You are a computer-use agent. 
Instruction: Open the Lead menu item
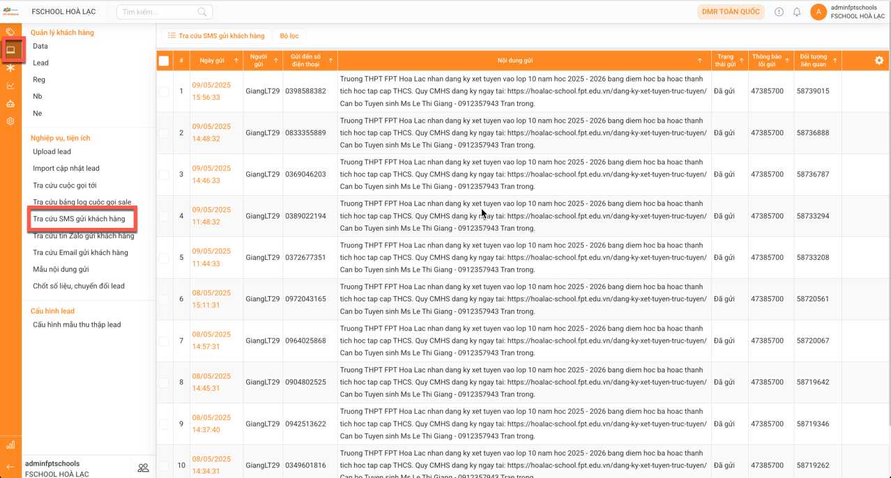[40, 63]
